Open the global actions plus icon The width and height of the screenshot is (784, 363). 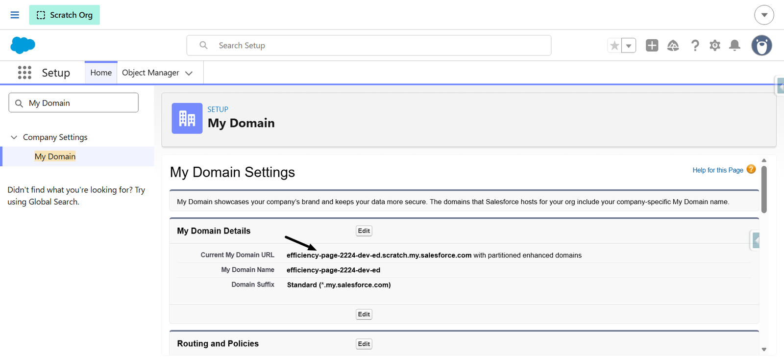click(652, 46)
